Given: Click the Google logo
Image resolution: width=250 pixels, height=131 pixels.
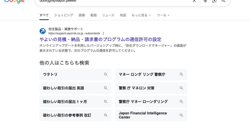Looking at the screenshot, I should pyautogui.click(x=14, y=2).
